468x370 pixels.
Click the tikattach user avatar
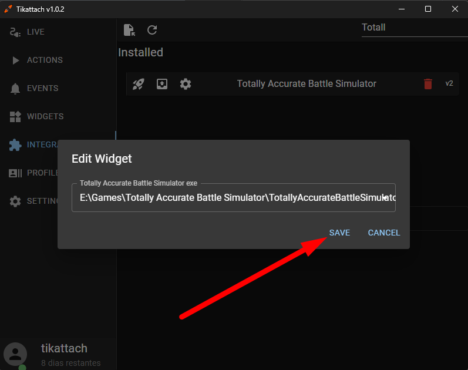15,354
